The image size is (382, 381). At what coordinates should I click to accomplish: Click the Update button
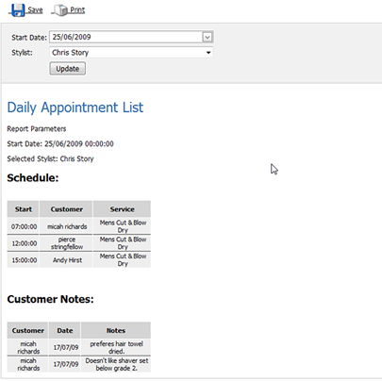[67, 69]
